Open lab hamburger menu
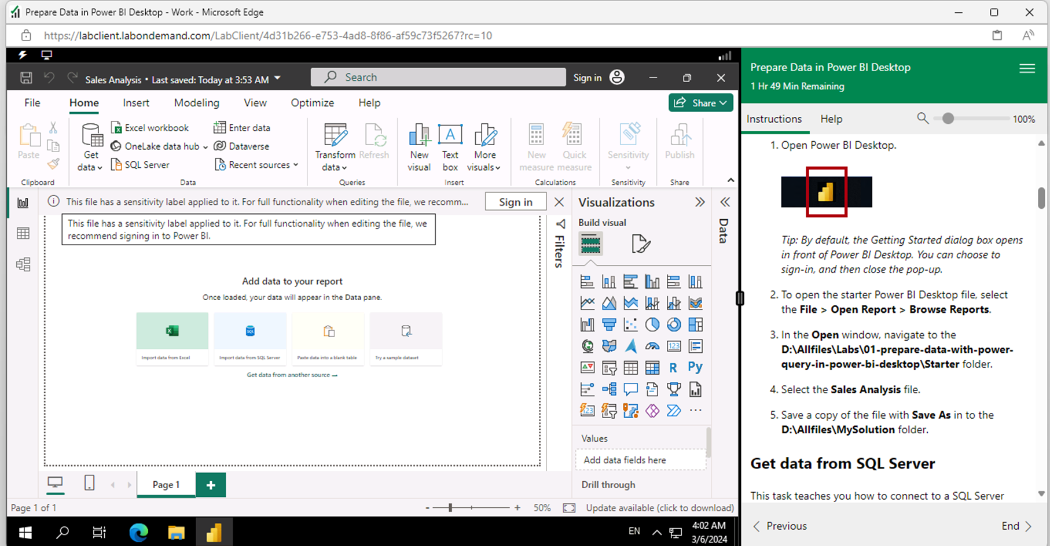1050x546 pixels. (x=1027, y=69)
